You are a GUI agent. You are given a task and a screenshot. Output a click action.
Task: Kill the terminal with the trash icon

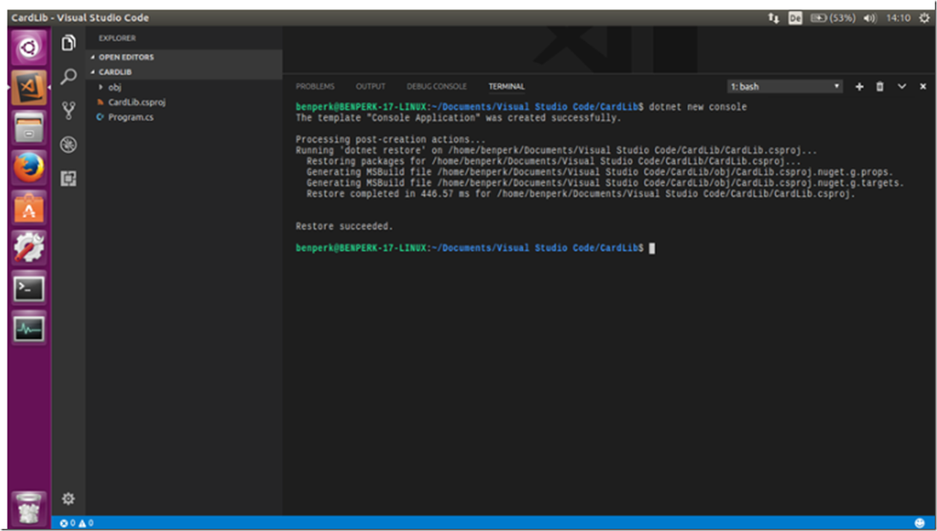pos(880,86)
